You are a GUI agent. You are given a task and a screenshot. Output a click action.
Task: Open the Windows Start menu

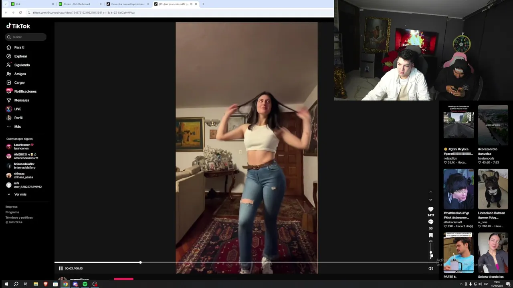[6, 284]
